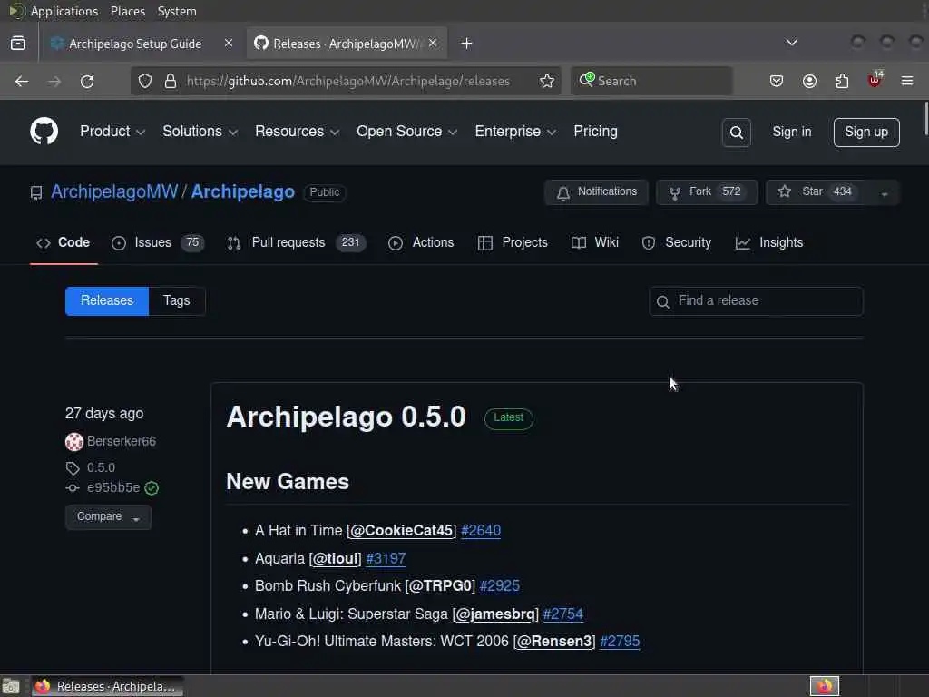Open the Firefox account icon
Screen dimensions: 929x697
[809, 81]
